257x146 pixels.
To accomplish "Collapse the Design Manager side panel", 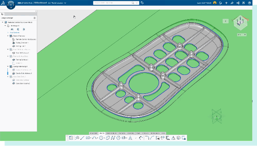I will pos(36,11).
